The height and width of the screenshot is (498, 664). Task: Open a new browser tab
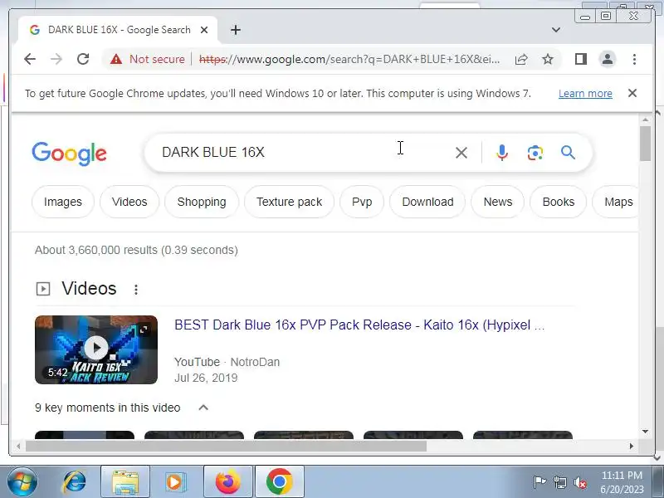pos(236,30)
